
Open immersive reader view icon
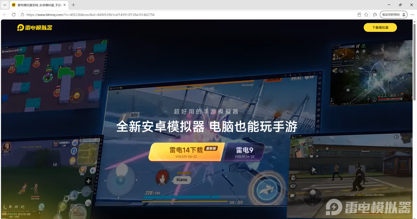(x=359, y=14)
